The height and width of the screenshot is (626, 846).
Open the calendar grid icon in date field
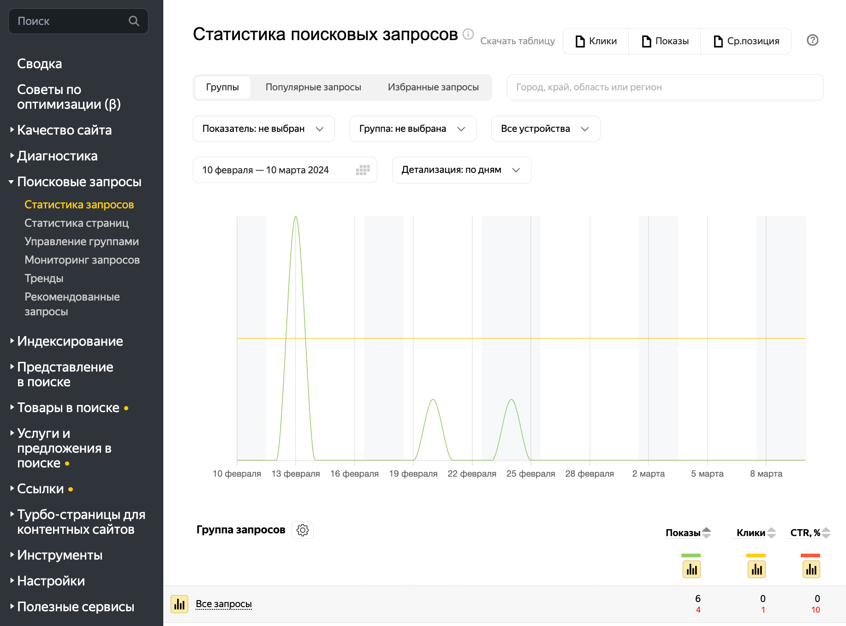tap(363, 170)
